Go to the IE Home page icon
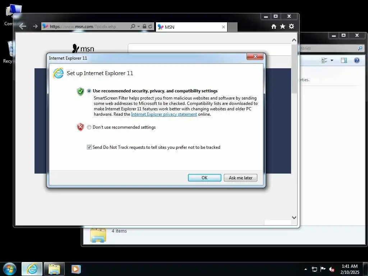 [x=273, y=27]
